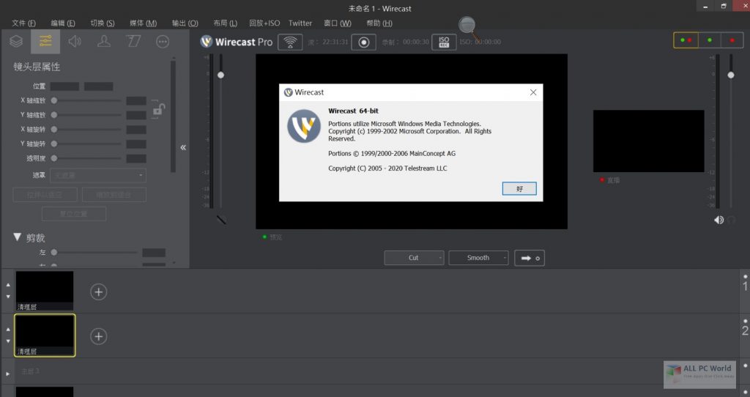750x397 pixels.
Task: Open the 遮罩 mask dropdown
Action: pyautogui.click(x=97, y=176)
